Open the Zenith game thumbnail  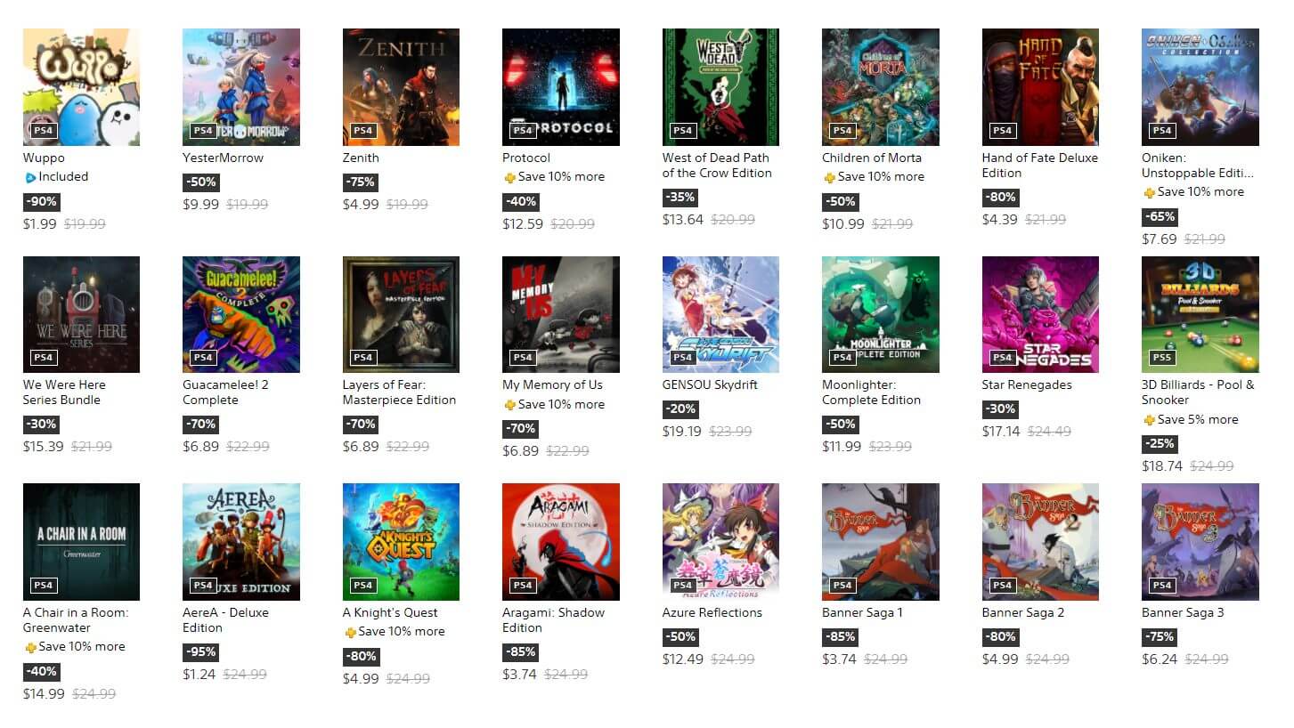[401, 87]
